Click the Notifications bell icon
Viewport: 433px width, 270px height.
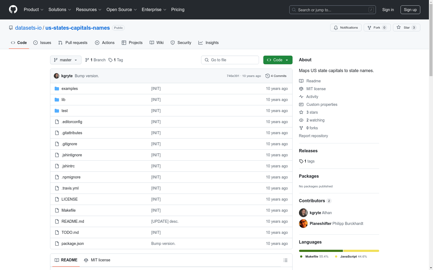tap(336, 28)
